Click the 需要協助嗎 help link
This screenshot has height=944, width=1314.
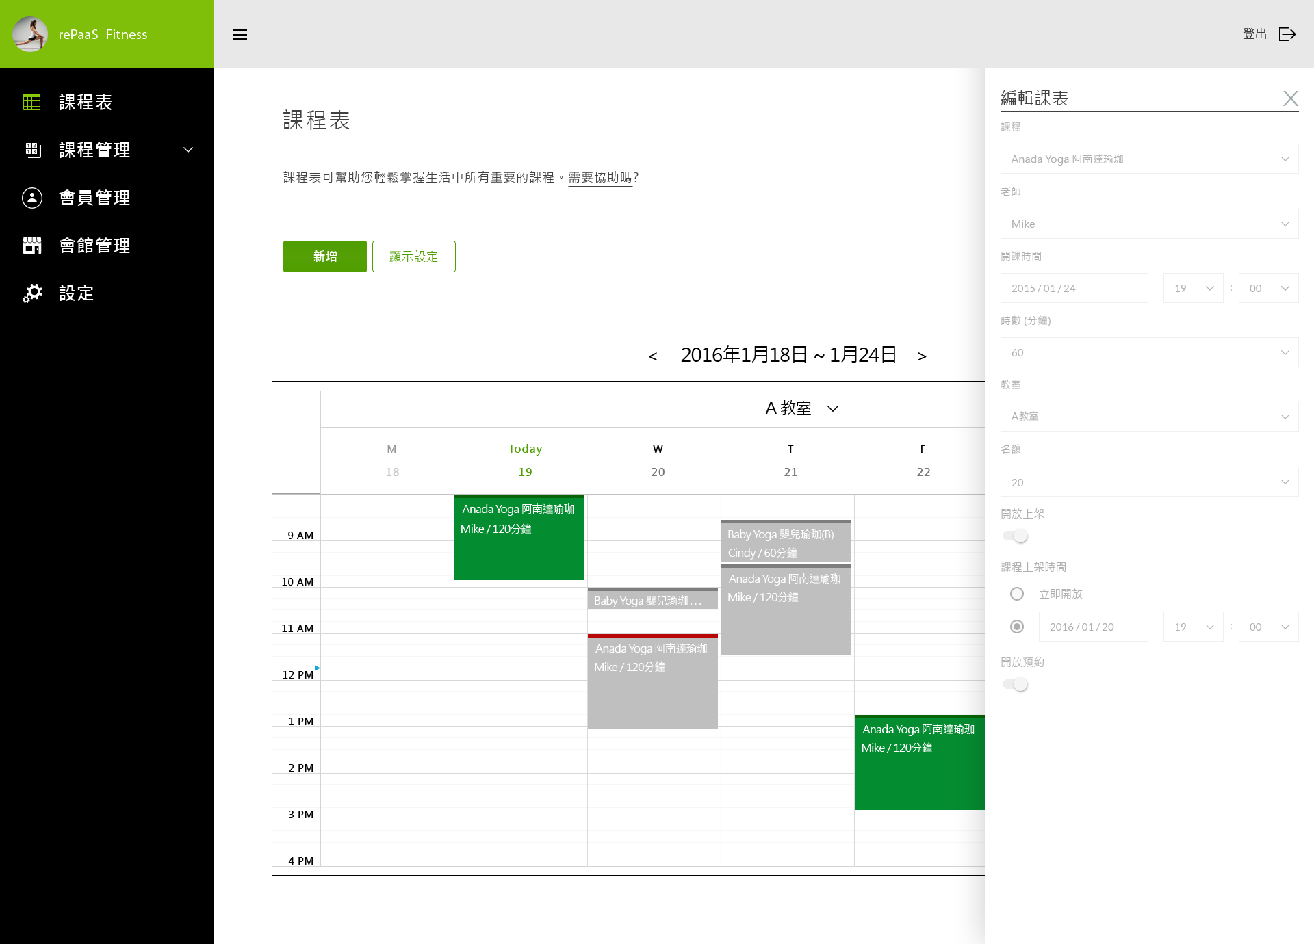coord(600,178)
